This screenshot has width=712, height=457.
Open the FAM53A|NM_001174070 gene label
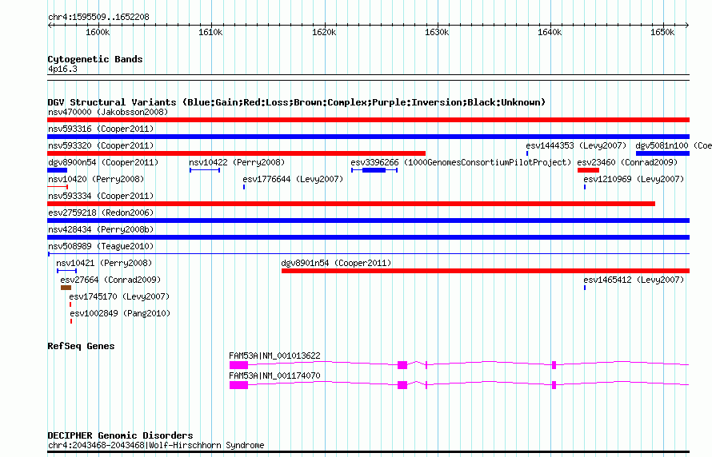[x=274, y=376]
